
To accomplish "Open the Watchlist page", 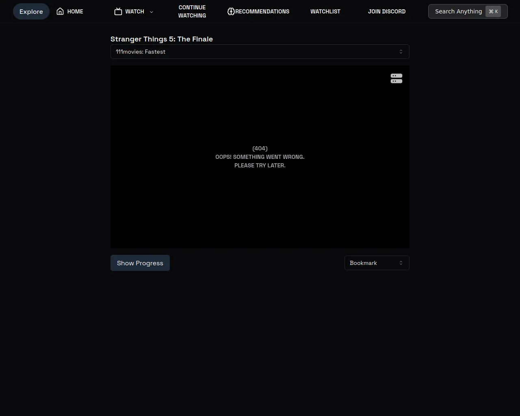I will pyautogui.click(x=325, y=11).
